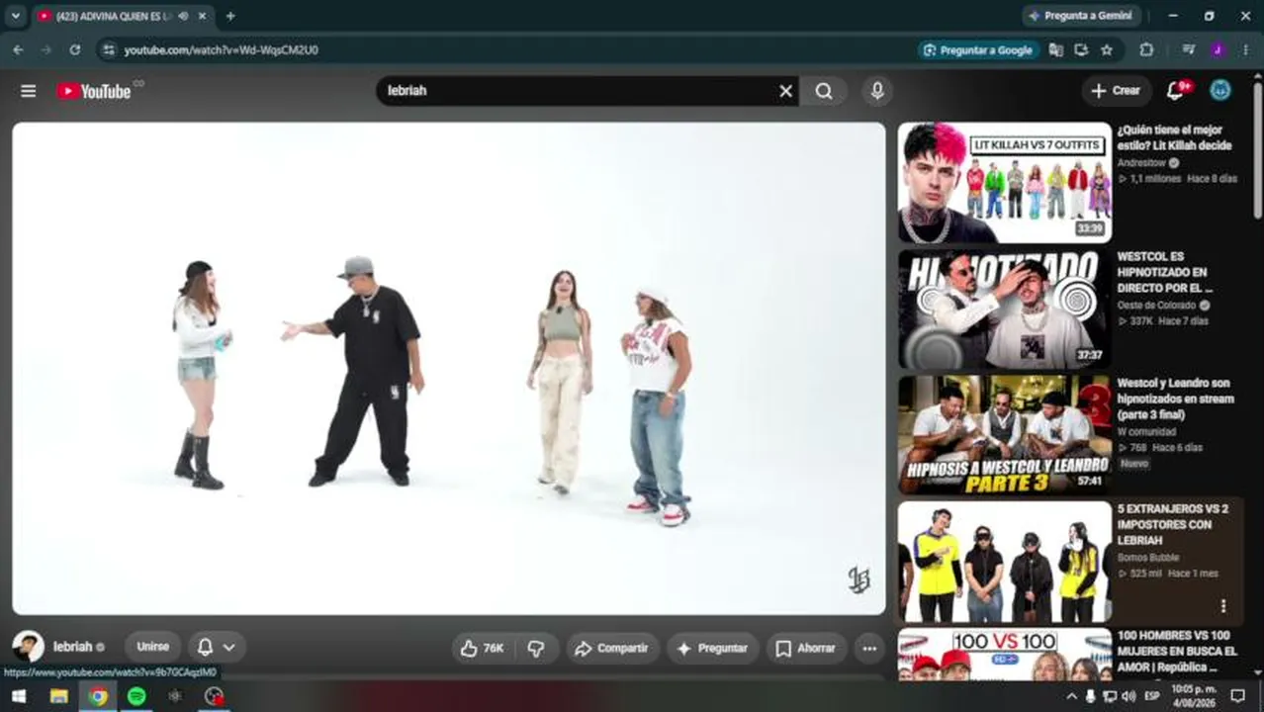The height and width of the screenshot is (712, 1264).
Task: Bookmark this page with the star
Action: point(1107,49)
